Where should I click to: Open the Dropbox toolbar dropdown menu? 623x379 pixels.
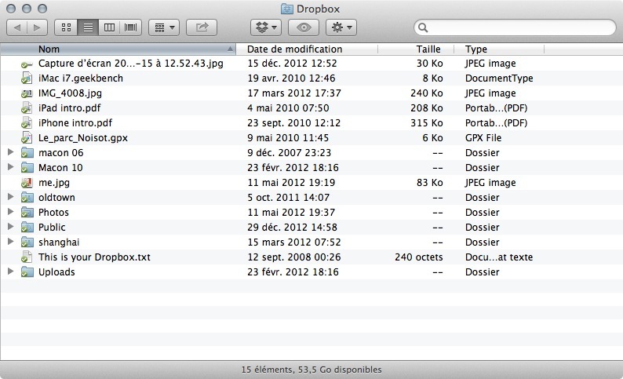(265, 27)
